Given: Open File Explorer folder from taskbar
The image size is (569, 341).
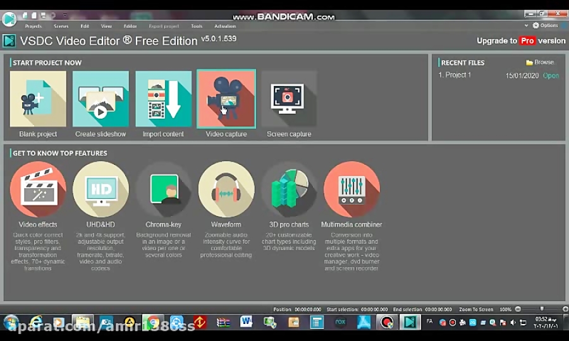Looking at the screenshot, I should point(83,322).
